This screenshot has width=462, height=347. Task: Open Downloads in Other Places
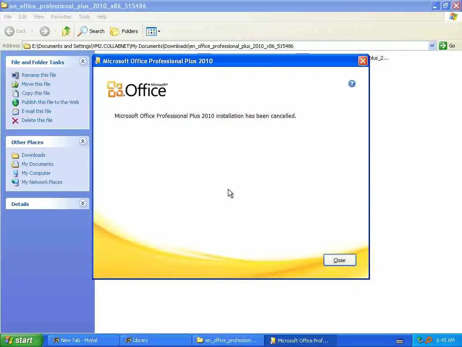coord(33,155)
